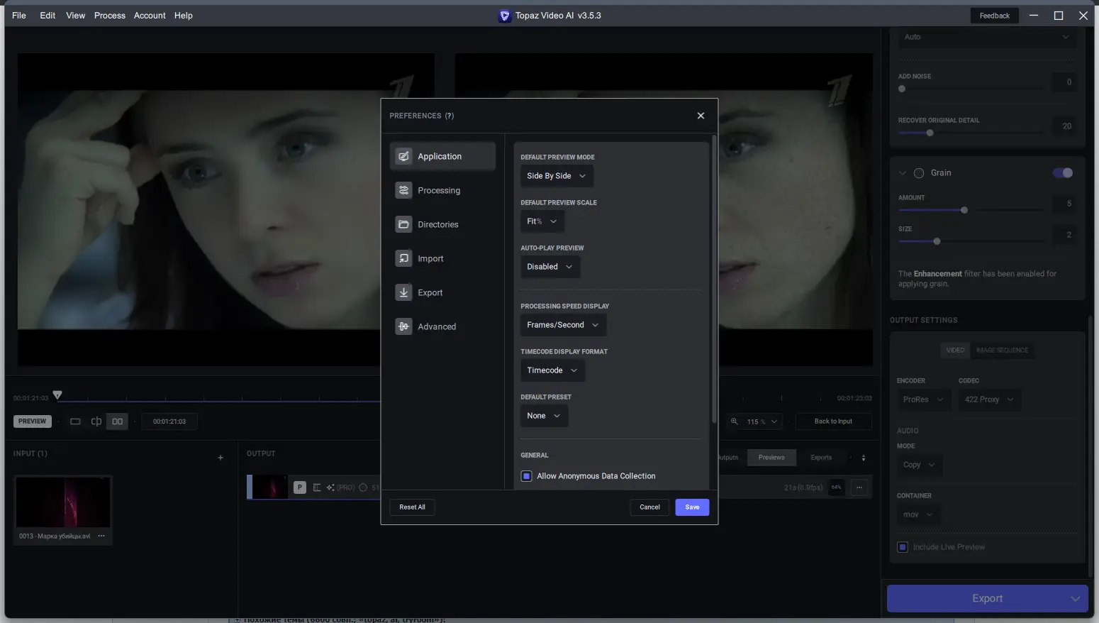The image size is (1099, 623).
Task: Select the Export preferences icon
Action: pyautogui.click(x=403, y=292)
